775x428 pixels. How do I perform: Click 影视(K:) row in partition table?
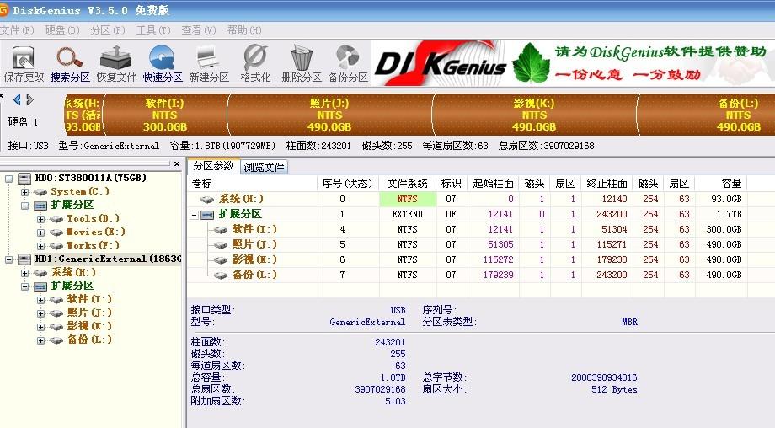pos(468,259)
